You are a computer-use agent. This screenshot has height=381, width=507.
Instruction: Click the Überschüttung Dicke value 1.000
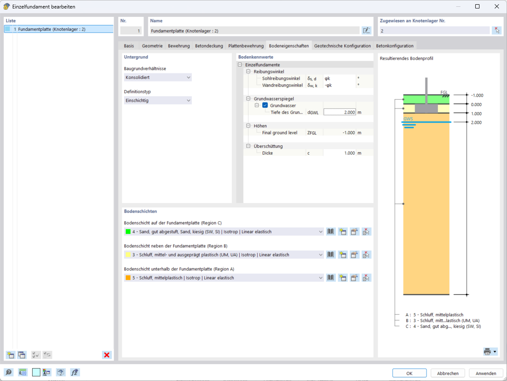pyautogui.click(x=340, y=153)
